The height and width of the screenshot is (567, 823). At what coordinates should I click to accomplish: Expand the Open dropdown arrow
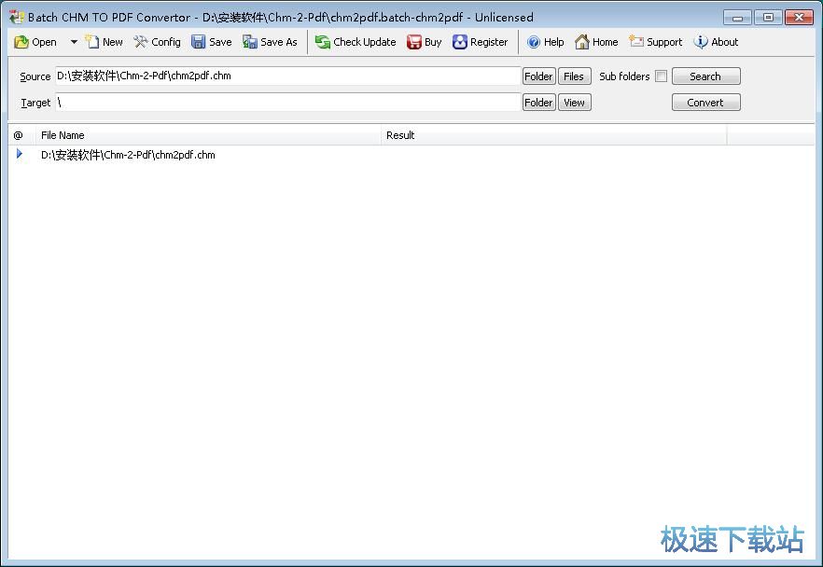click(74, 42)
